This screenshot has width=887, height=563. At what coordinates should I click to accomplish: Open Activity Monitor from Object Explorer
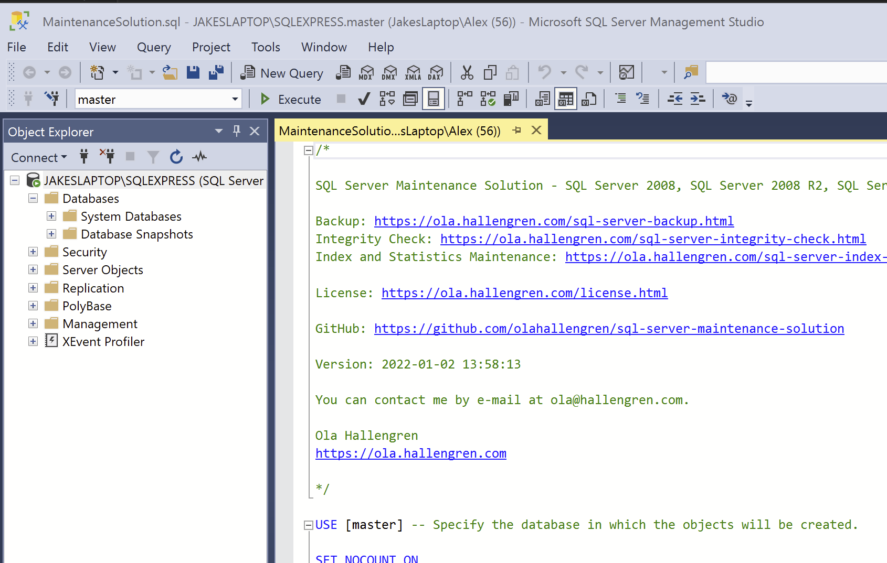tap(199, 156)
